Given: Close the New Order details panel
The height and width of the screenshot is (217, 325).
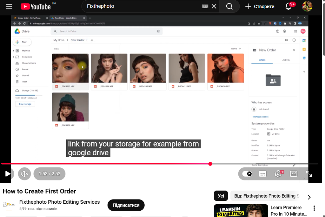Looking at the screenshot, I should [294, 50].
